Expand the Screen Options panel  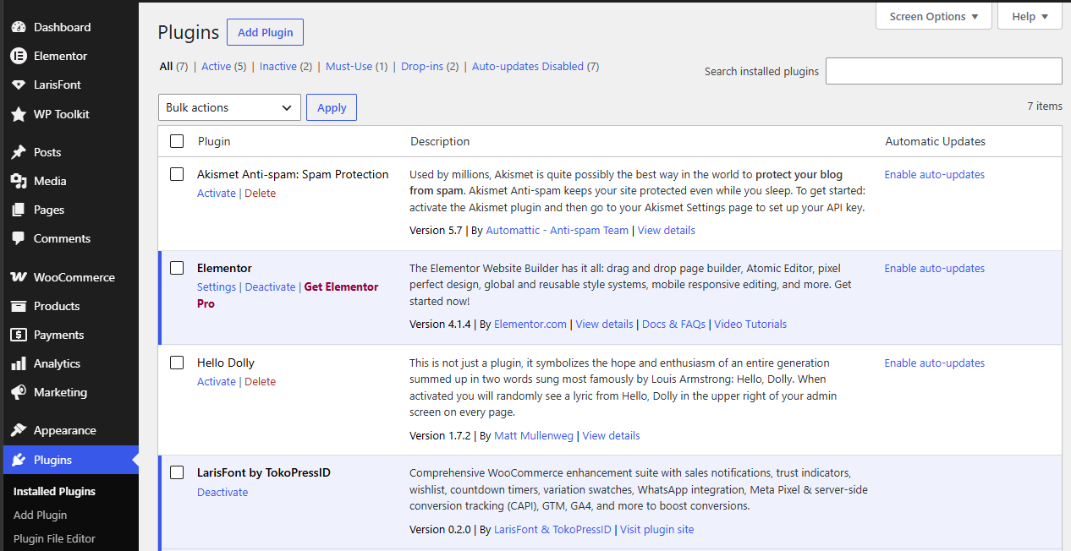(x=934, y=16)
